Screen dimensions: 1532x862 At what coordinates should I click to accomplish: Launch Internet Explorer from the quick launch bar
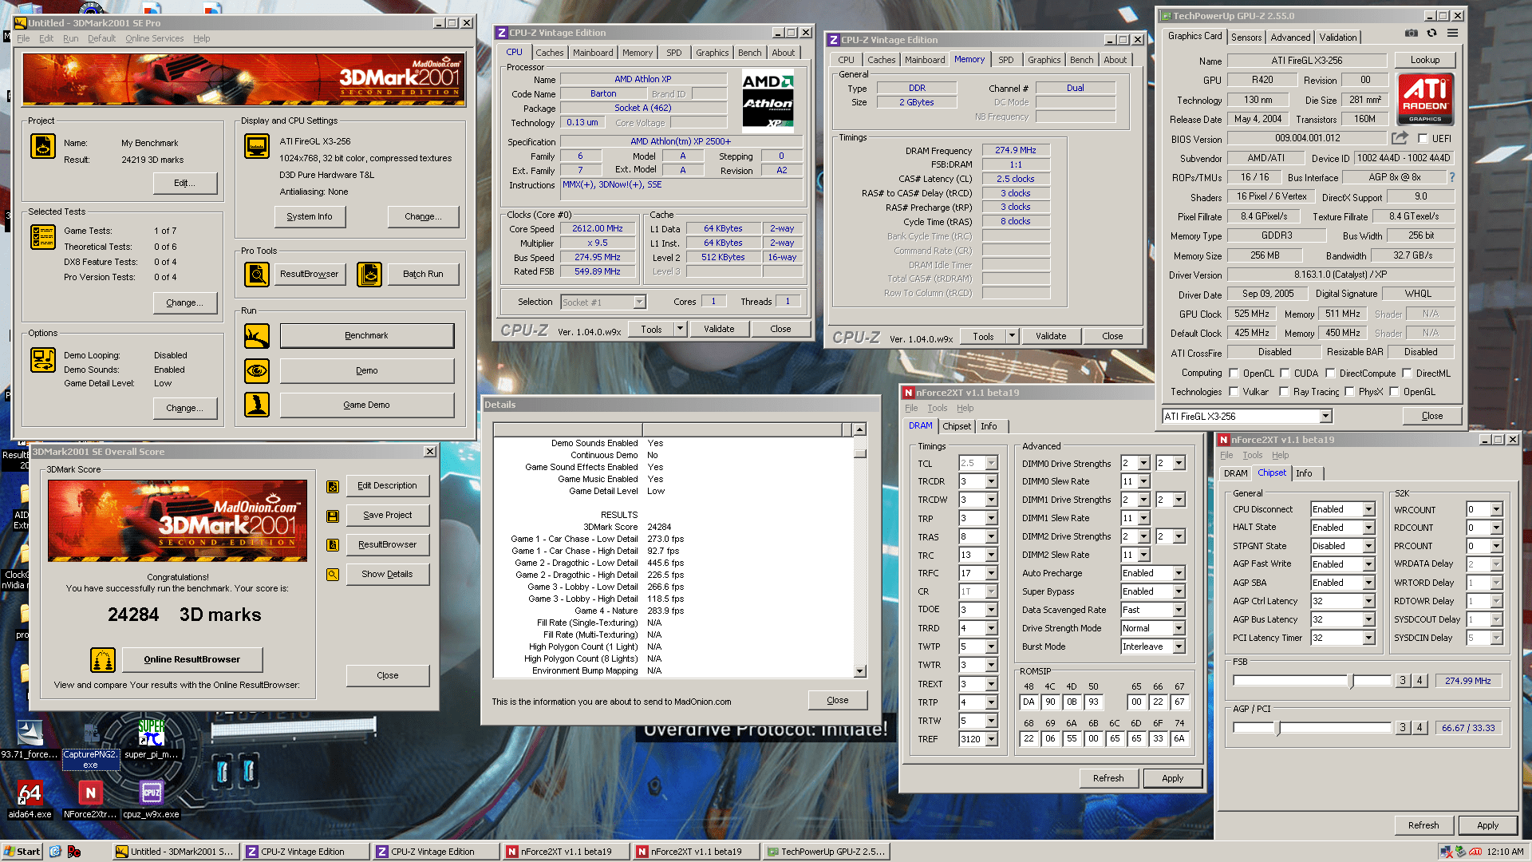pyautogui.click(x=55, y=852)
